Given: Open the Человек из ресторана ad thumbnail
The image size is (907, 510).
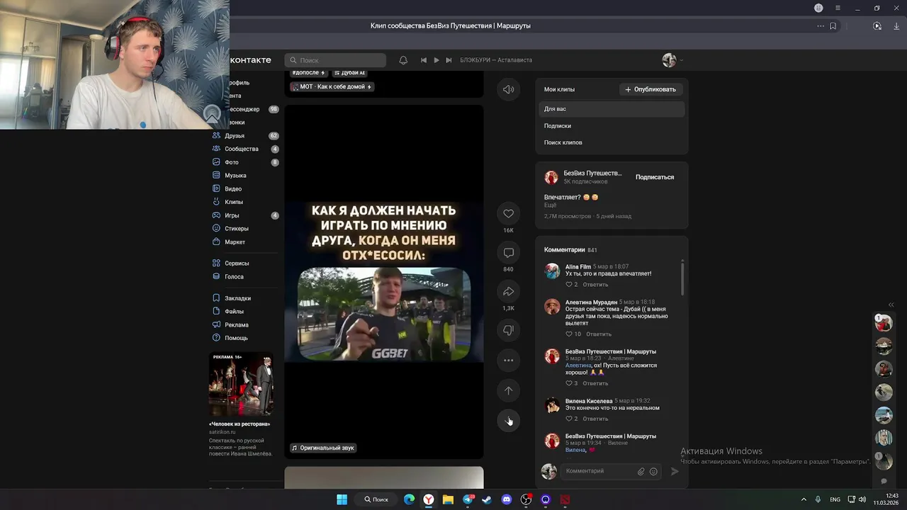Looking at the screenshot, I should point(241,385).
